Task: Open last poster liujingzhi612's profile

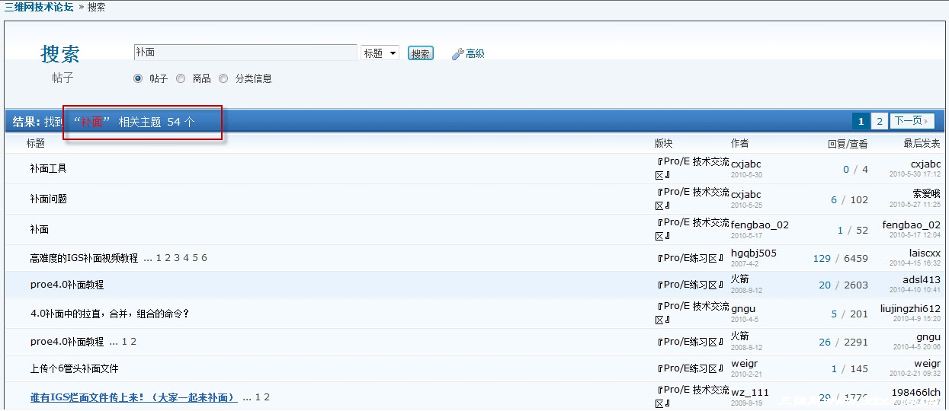Action: tap(910, 308)
